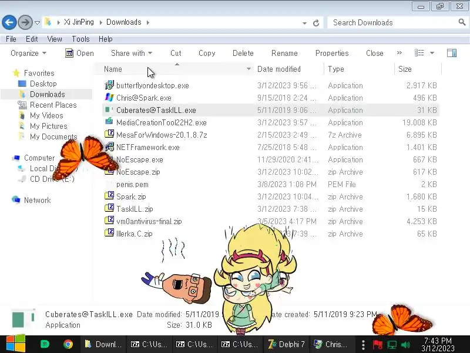Select the vm0antivirus-final.zip archive icon
The width and height of the screenshot is (470, 353).
click(x=109, y=221)
